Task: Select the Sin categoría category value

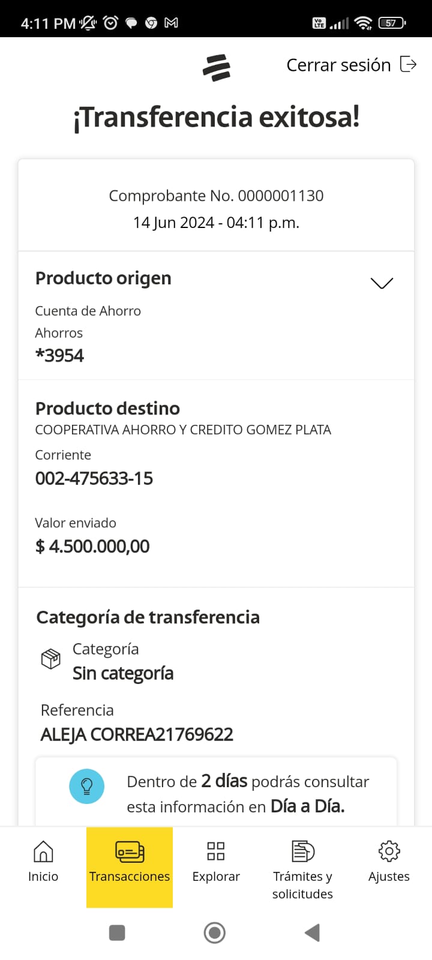Action: coord(123,673)
